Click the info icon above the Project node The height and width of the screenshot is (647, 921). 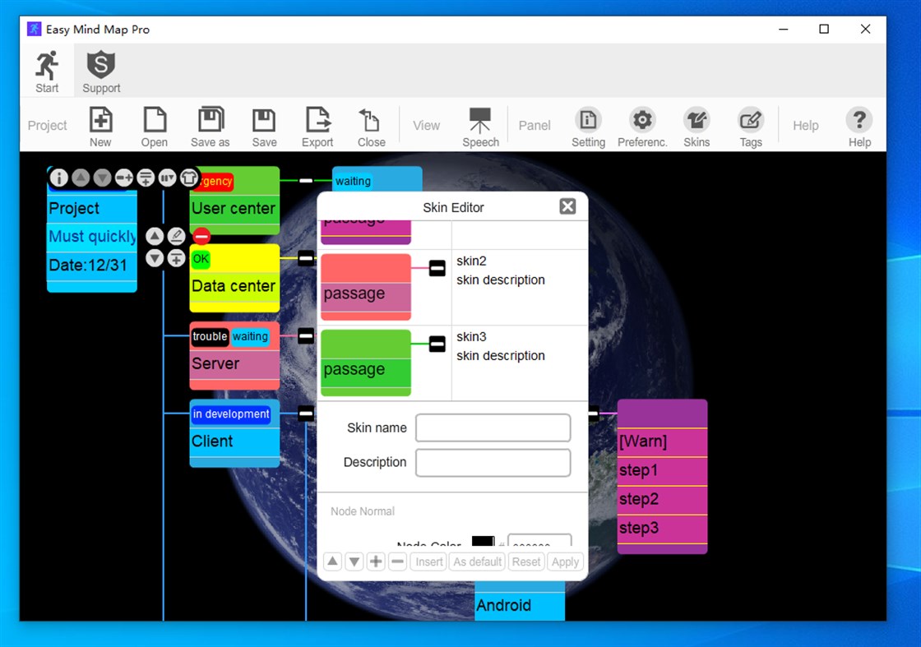click(58, 178)
